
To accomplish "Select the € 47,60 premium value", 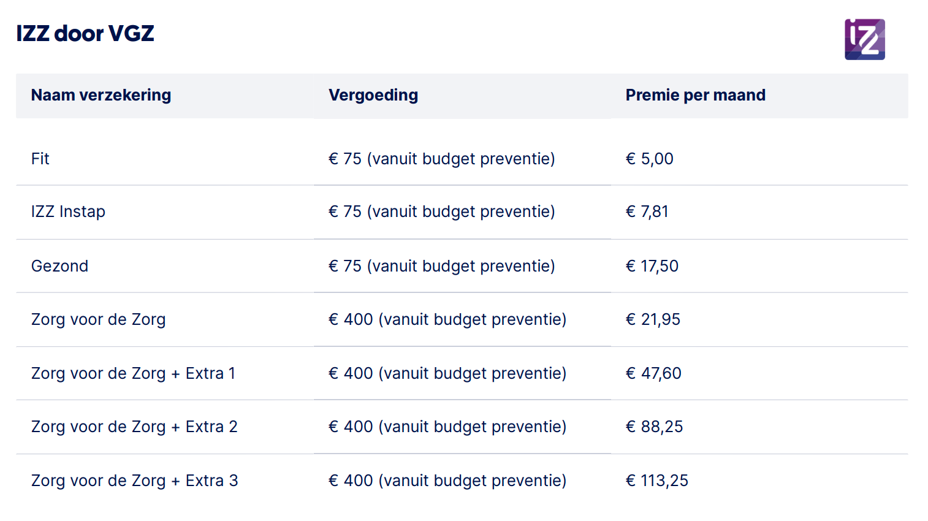I will pos(653,373).
